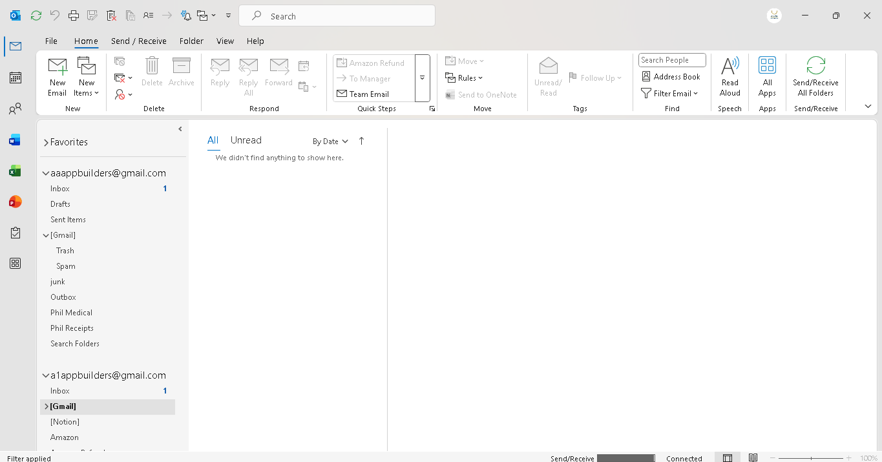
Task: Open the Rules dropdown
Action: click(464, 78)
